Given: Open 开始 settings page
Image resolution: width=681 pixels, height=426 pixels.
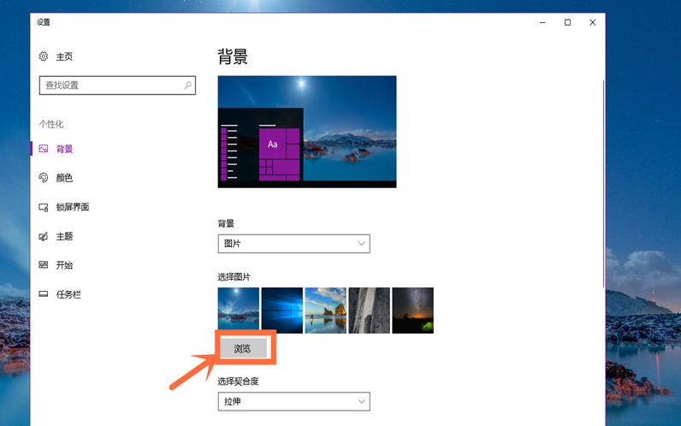Looking at the screenshot, I should [64, 265].
